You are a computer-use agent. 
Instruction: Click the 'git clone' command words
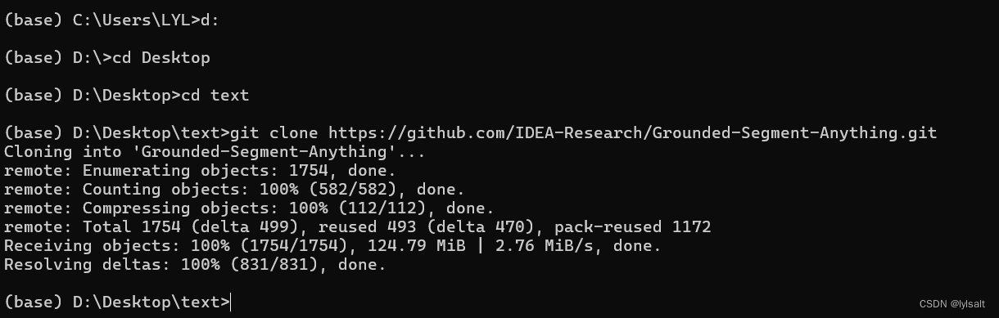[275, 132]
